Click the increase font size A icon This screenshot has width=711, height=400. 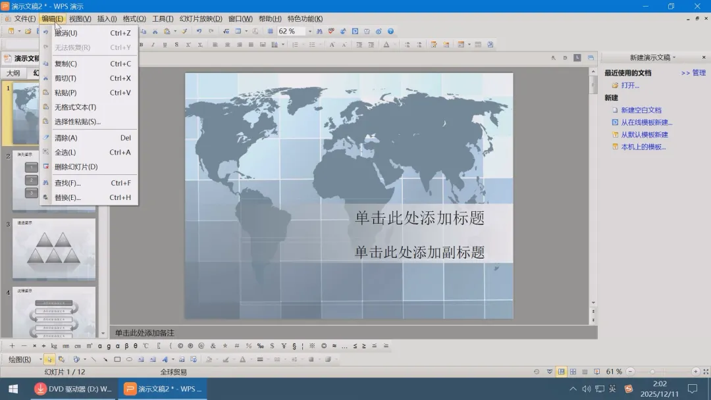332,44
